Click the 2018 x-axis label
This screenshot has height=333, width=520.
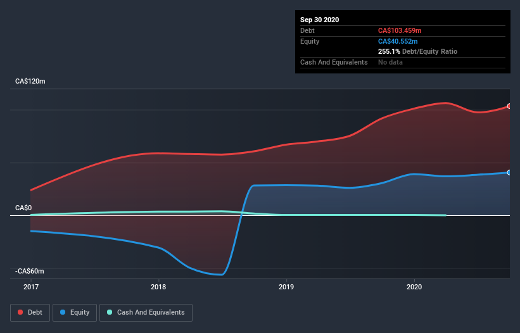(x=158, y=287)
